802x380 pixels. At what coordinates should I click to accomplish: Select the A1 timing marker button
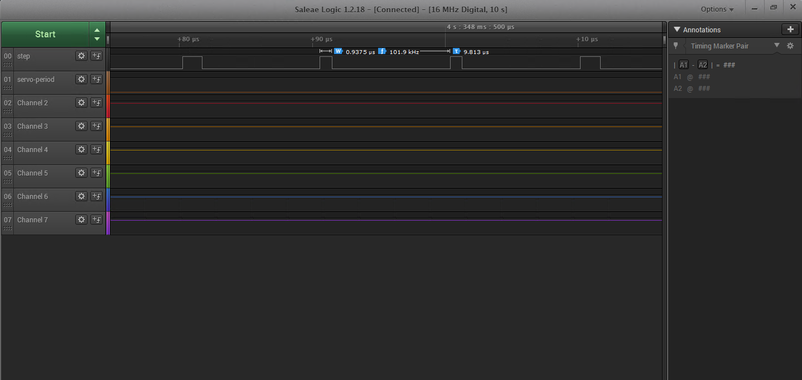[x=684, y=65]
